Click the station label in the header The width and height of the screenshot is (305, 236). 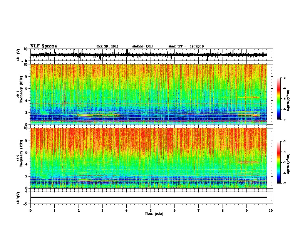tap(142, 46)
